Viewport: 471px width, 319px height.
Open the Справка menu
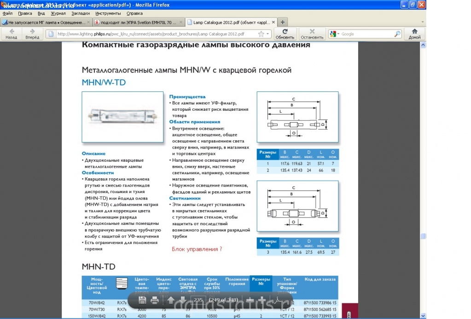[x=134, y=13]
